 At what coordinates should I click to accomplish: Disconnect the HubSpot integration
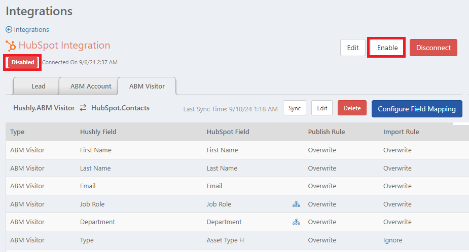[x=433, y=48]
